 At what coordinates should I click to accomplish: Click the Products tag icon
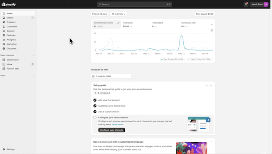click(4, 22)
